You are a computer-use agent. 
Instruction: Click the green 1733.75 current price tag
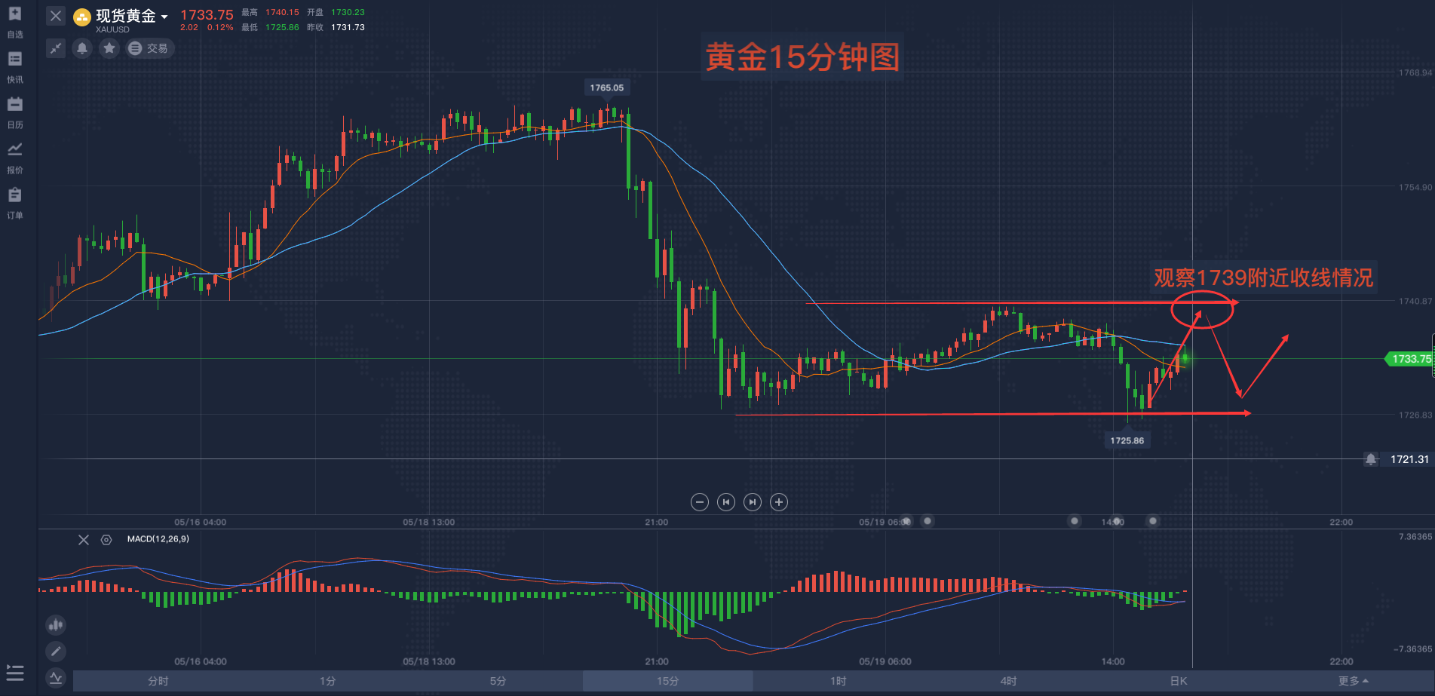1411,359
